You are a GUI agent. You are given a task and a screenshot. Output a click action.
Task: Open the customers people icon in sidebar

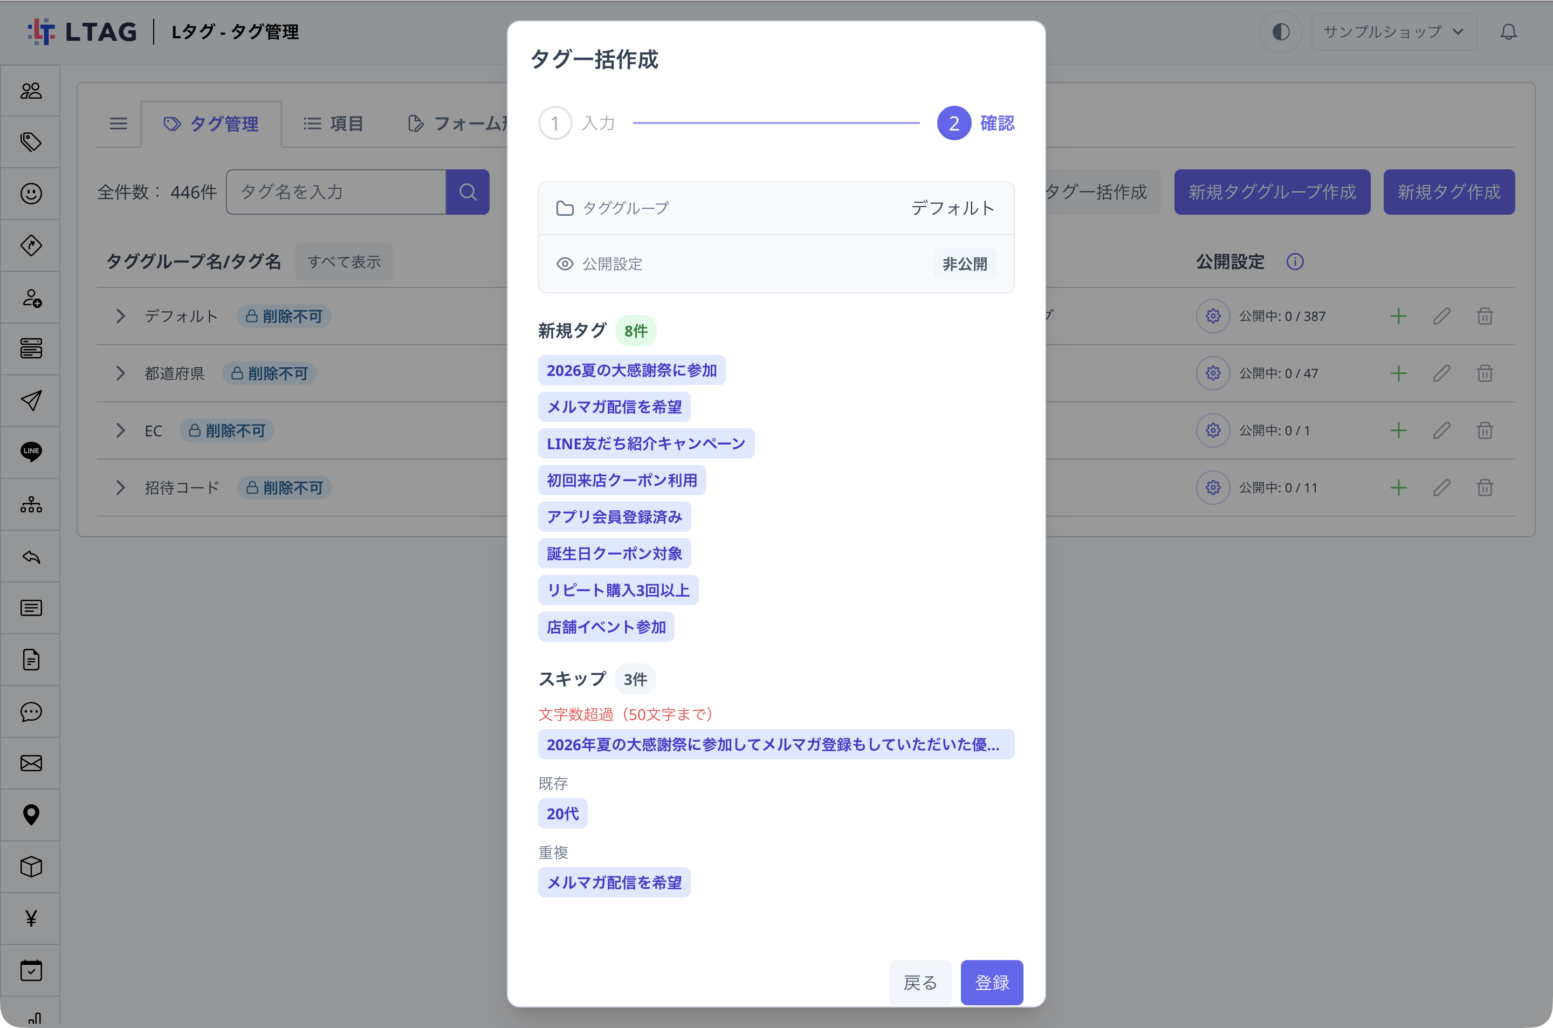point(31,91)
